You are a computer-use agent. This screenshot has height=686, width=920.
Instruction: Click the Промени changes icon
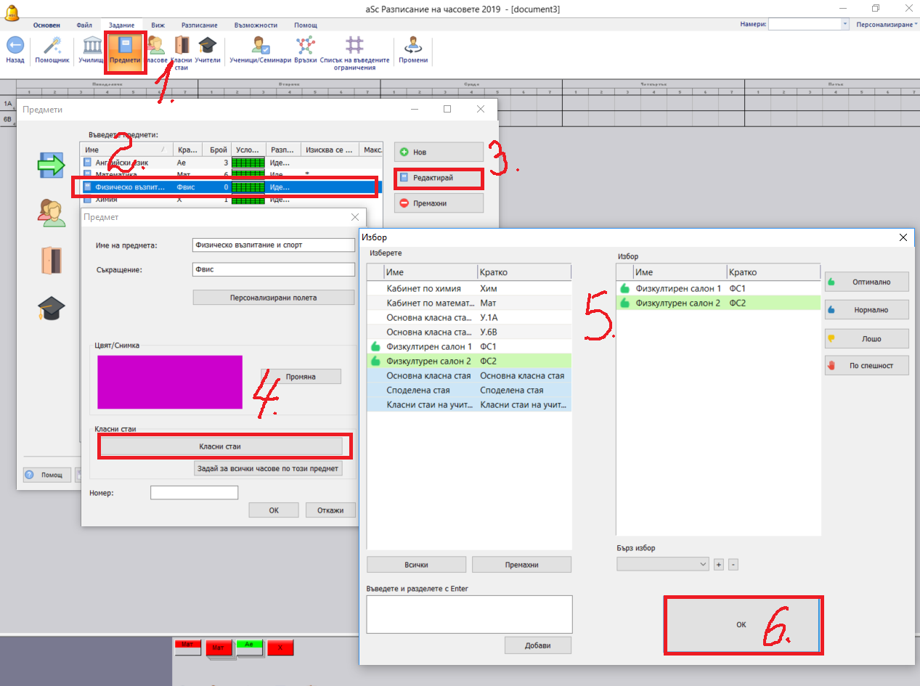pos(413,46)
